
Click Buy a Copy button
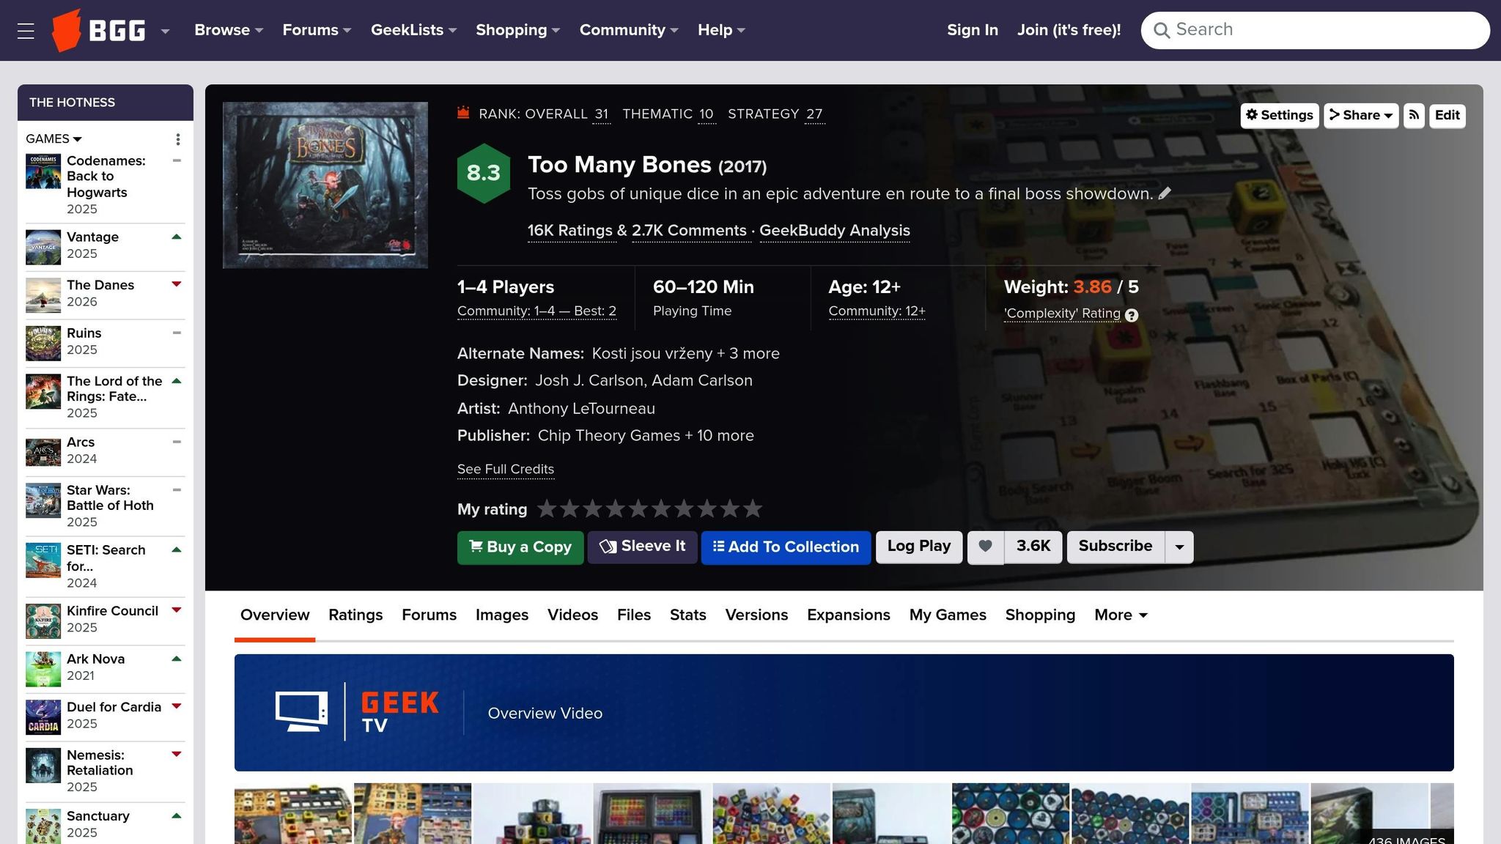tap(520, 547)
